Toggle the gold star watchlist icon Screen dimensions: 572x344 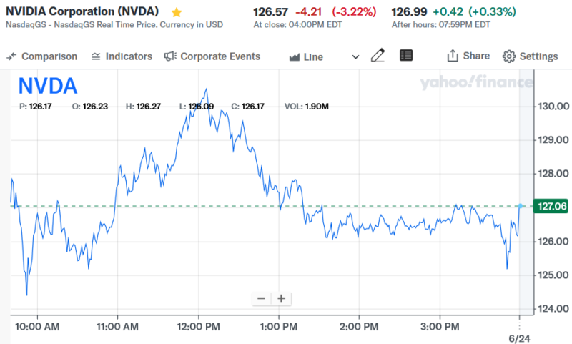177,12
